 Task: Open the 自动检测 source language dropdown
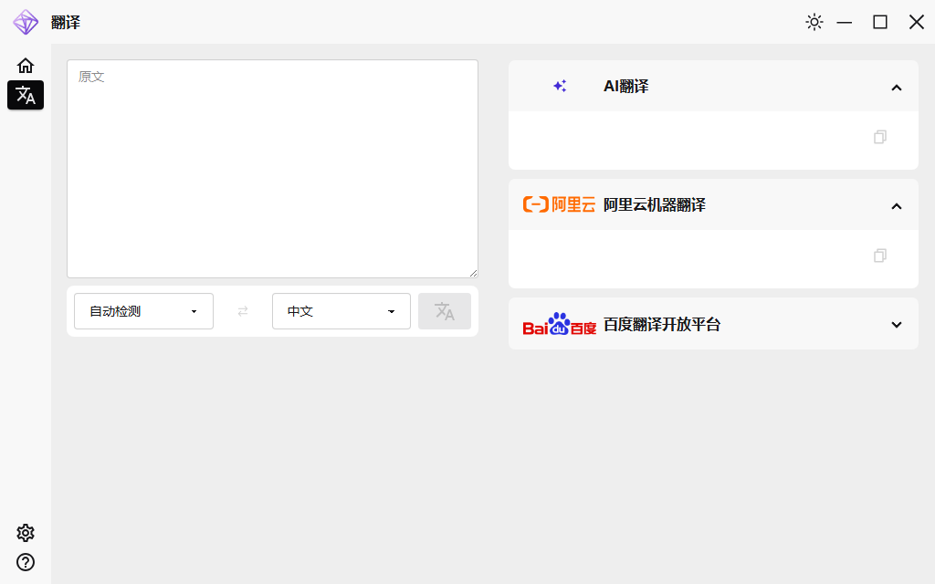(x=143, y=311)
